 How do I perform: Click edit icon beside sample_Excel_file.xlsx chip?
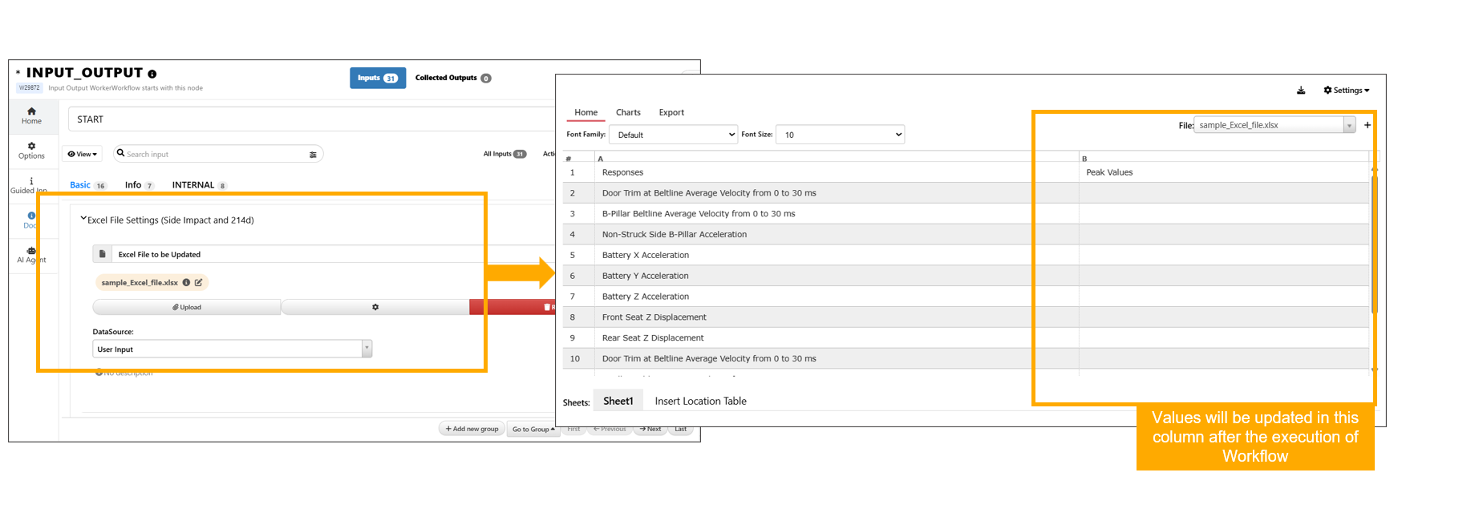pos(199,282)
